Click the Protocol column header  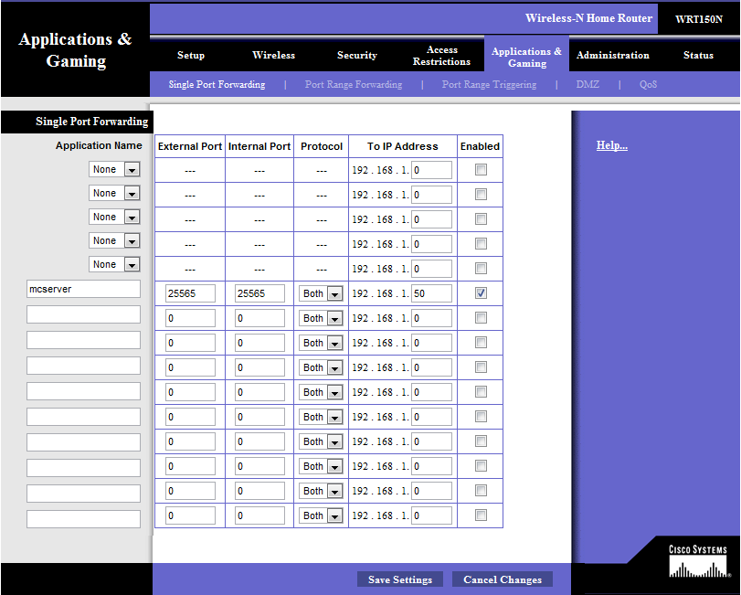point(322,146)
